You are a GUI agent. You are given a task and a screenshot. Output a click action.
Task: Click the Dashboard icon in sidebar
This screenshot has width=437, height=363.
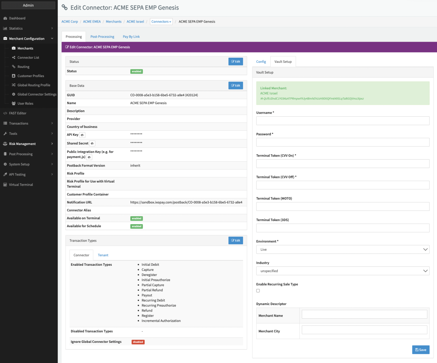pos(5,18)
